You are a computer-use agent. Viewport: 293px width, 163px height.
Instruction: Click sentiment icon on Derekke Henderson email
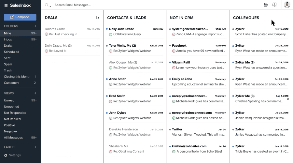tap(111, 135)
